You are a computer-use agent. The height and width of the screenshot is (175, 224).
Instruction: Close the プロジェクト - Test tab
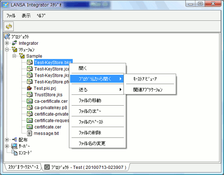coord(47,167)
